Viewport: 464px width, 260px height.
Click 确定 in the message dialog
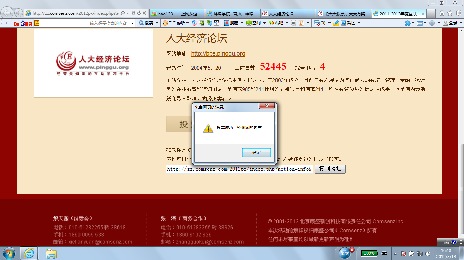click(256, 153)
